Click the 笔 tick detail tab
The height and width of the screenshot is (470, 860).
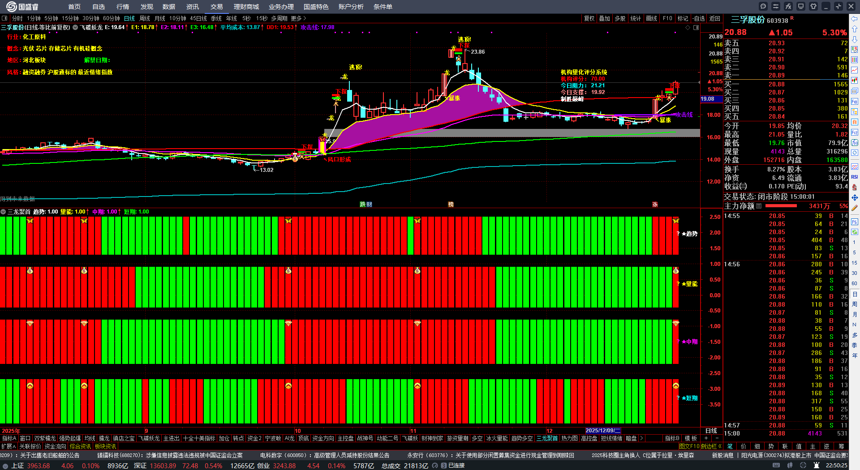click(730, 446)
